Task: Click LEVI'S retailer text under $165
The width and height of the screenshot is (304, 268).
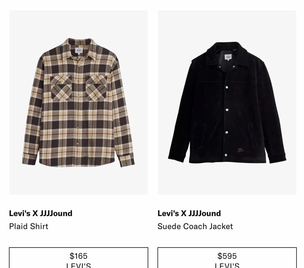Action: (x=78, y=265)
